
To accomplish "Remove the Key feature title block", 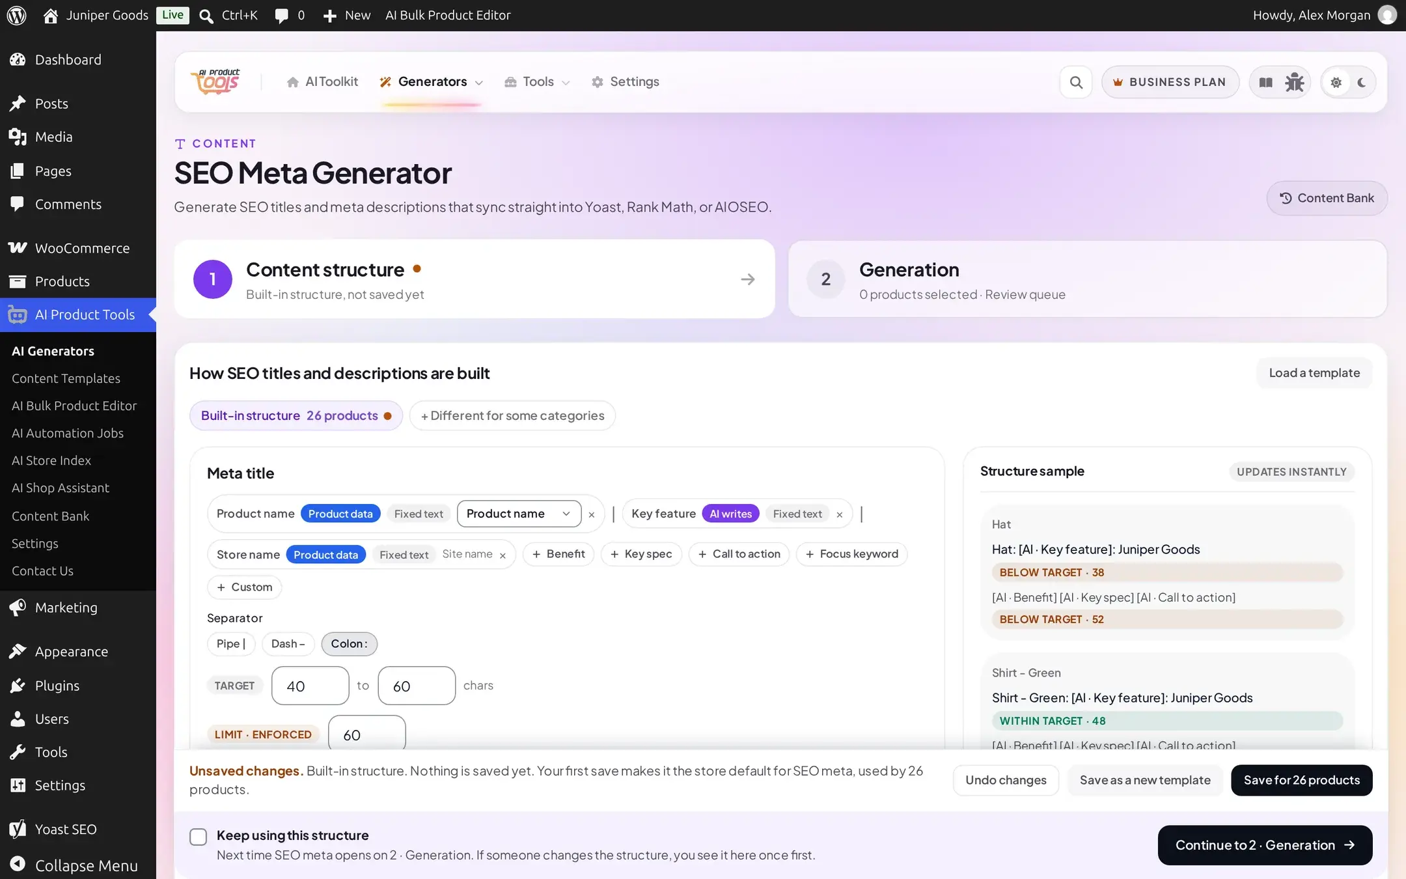I will pyautogui.click(x=839, y=514).
